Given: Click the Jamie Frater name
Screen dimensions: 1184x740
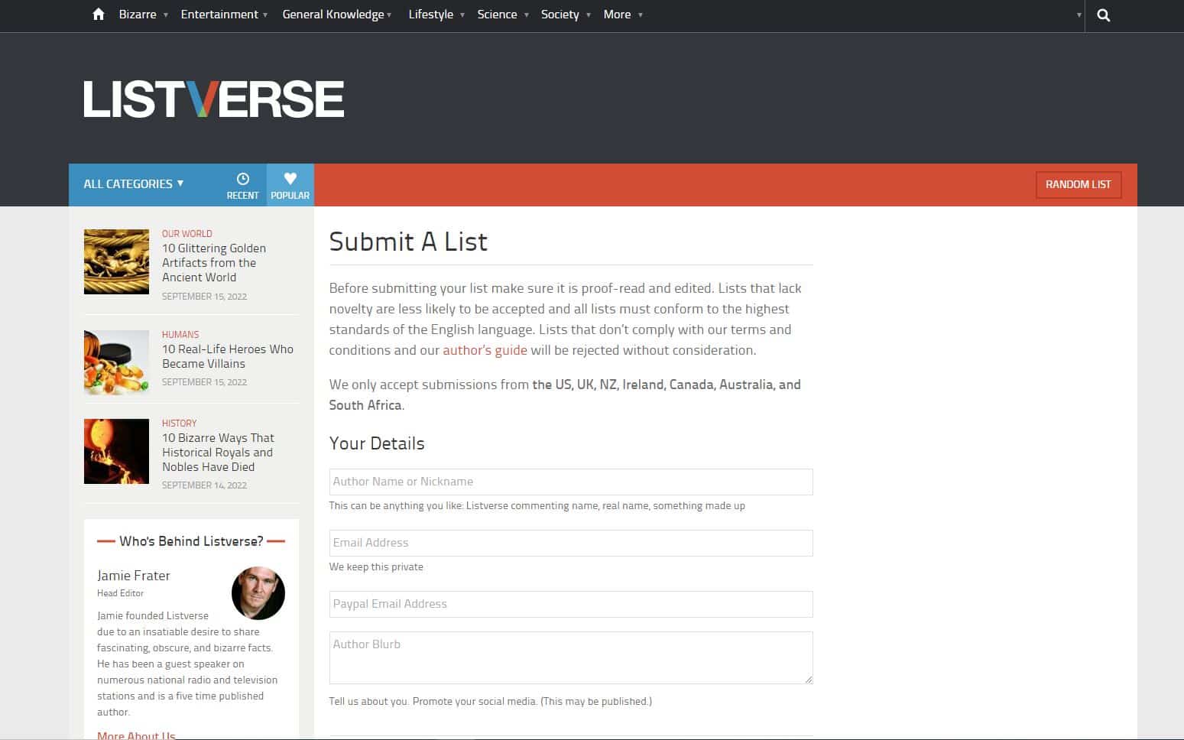Looking at the screenshot, I should pos(134,576).
